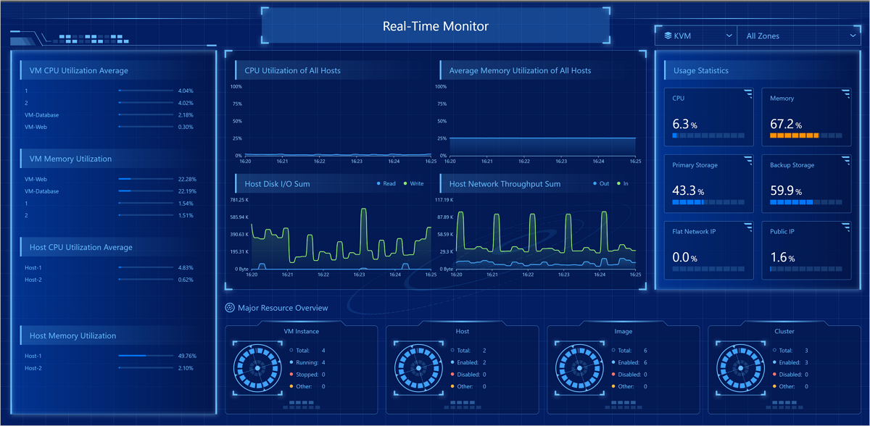
Task: Select the Usage Statistics panel header
Action: tap(701, 70)
